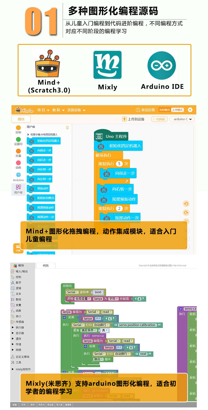This screenshot has height=410, width=208.
Task: Switch to Mixly 代码 tab
Action: coord(45,266)
